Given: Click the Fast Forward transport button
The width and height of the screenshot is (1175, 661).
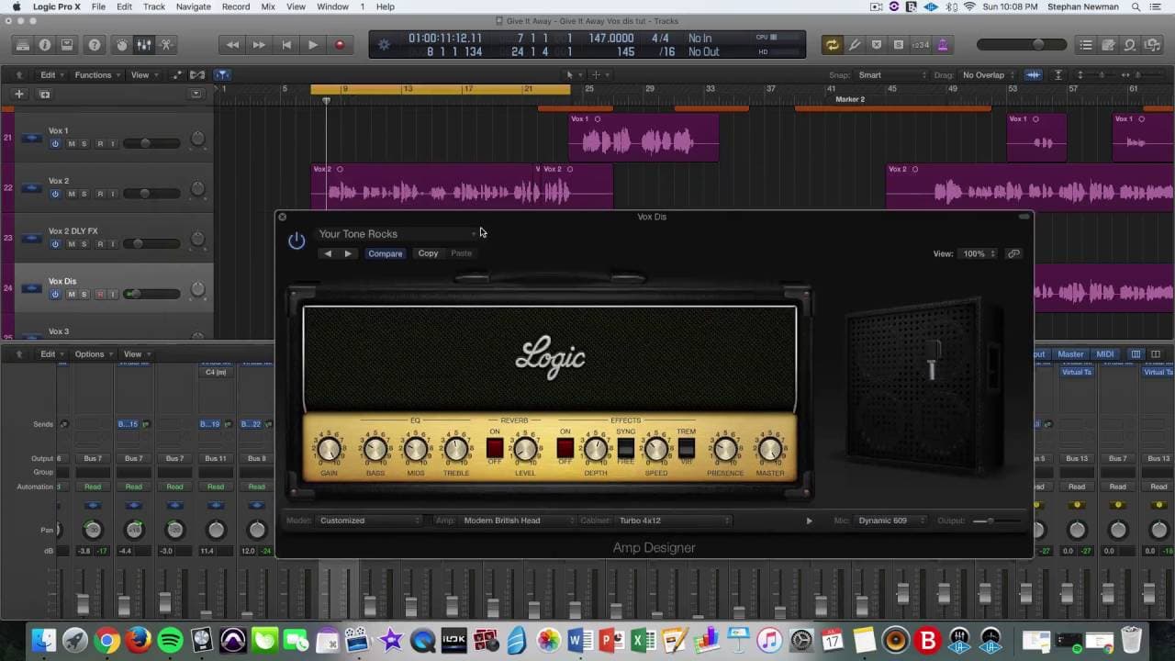Looking at the screenshot, I should 259,44.
